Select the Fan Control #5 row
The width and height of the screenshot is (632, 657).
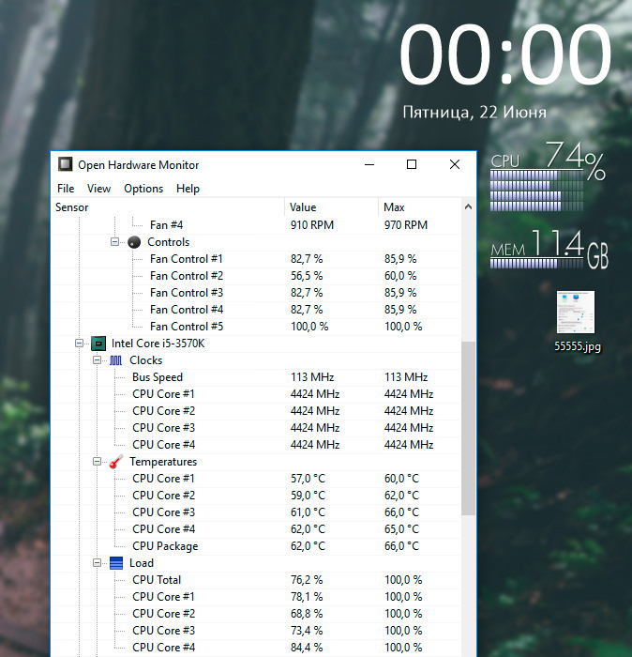(x=256, y=327)
